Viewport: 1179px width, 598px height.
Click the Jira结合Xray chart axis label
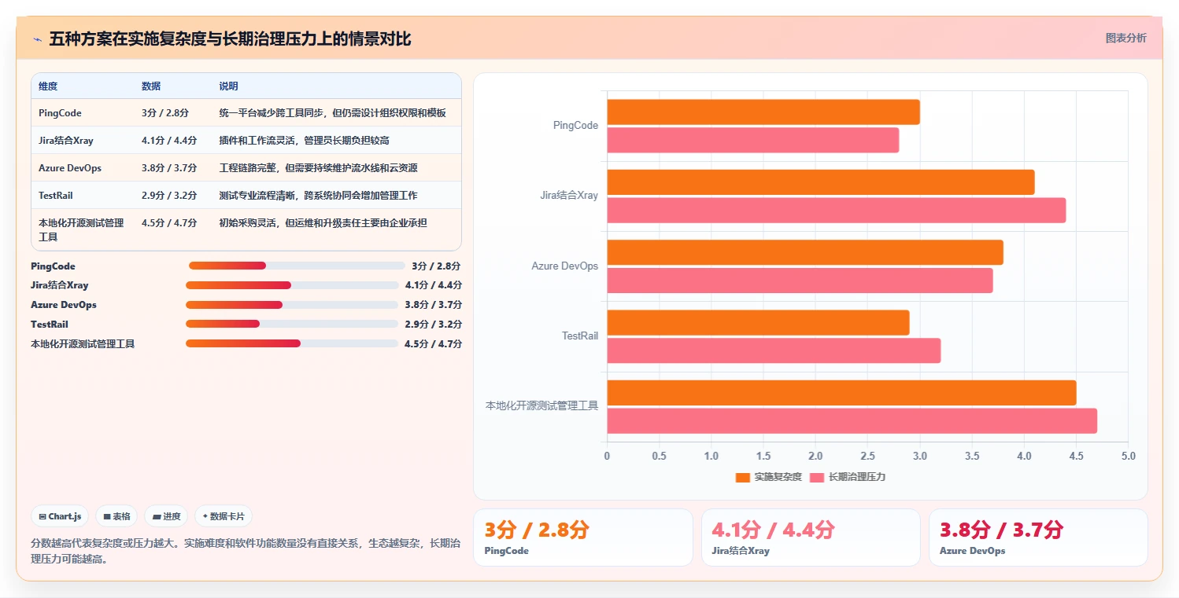click(569, 196)
